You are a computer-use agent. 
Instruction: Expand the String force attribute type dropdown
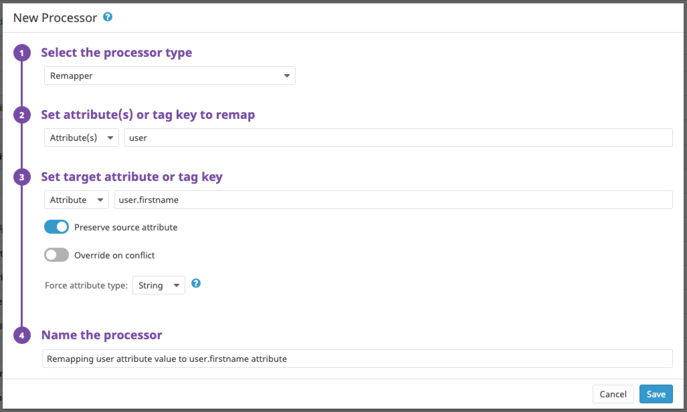point(159,285)
